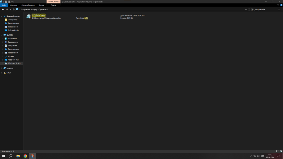Click the New folder quick access icon

point(9,2)
